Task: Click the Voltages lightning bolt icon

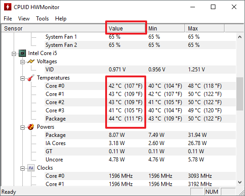Action: [x=31, y=61]
